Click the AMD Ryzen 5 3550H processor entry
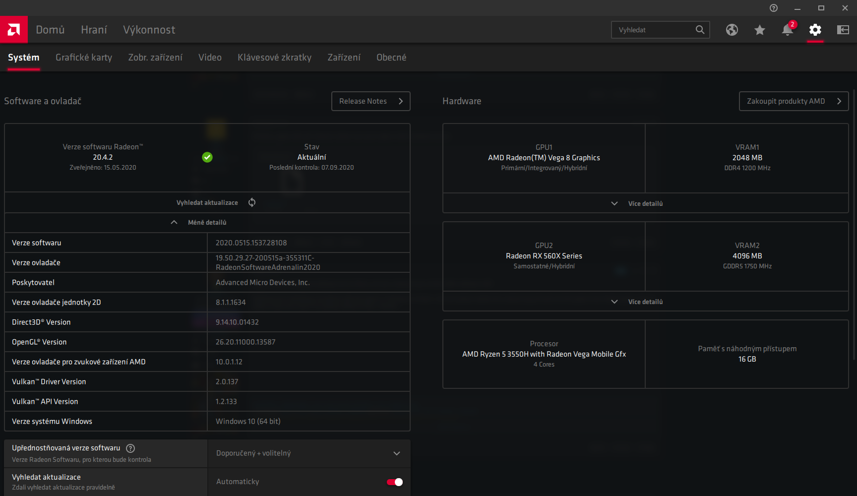Image resolution: width=857 pixels, height=496 pixels. (x=544, y=354)
